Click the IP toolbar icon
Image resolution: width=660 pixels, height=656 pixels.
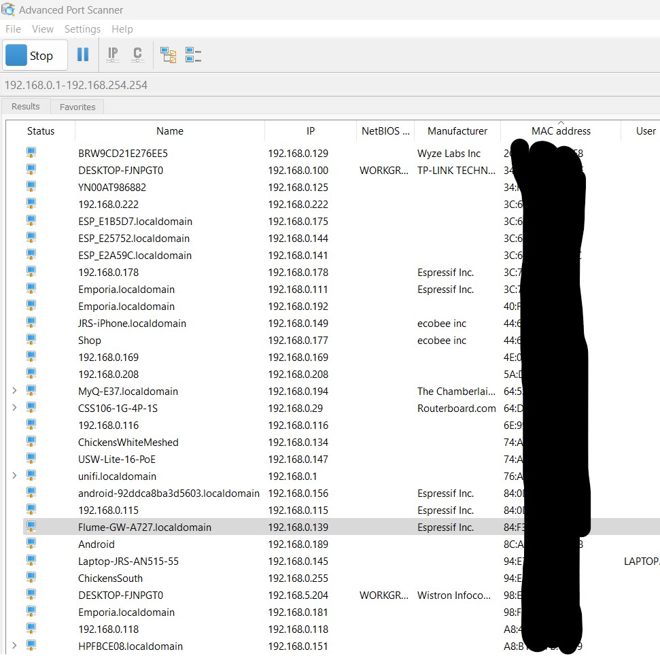113,55
